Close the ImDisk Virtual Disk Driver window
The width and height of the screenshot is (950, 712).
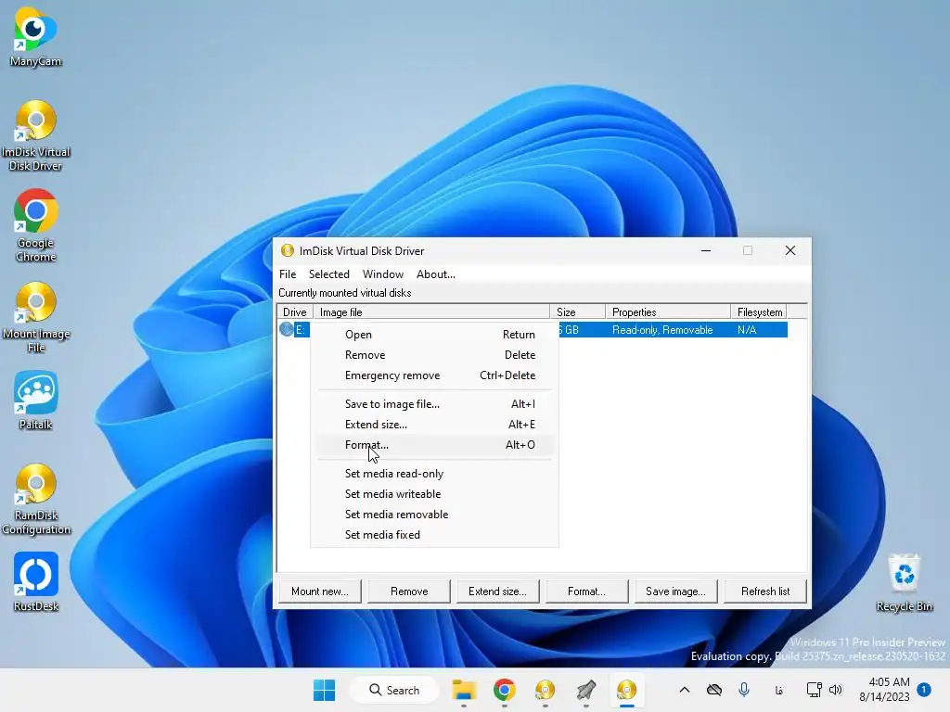pyautogui.click(x=790, y=250)
